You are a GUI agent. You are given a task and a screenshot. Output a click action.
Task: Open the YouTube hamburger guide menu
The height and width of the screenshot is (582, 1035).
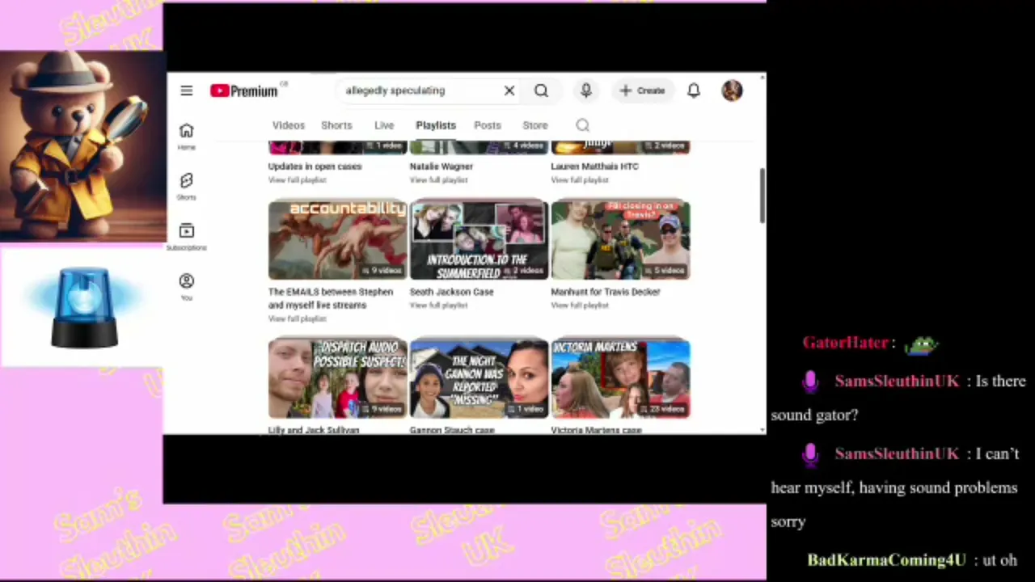tap(187, 91)
